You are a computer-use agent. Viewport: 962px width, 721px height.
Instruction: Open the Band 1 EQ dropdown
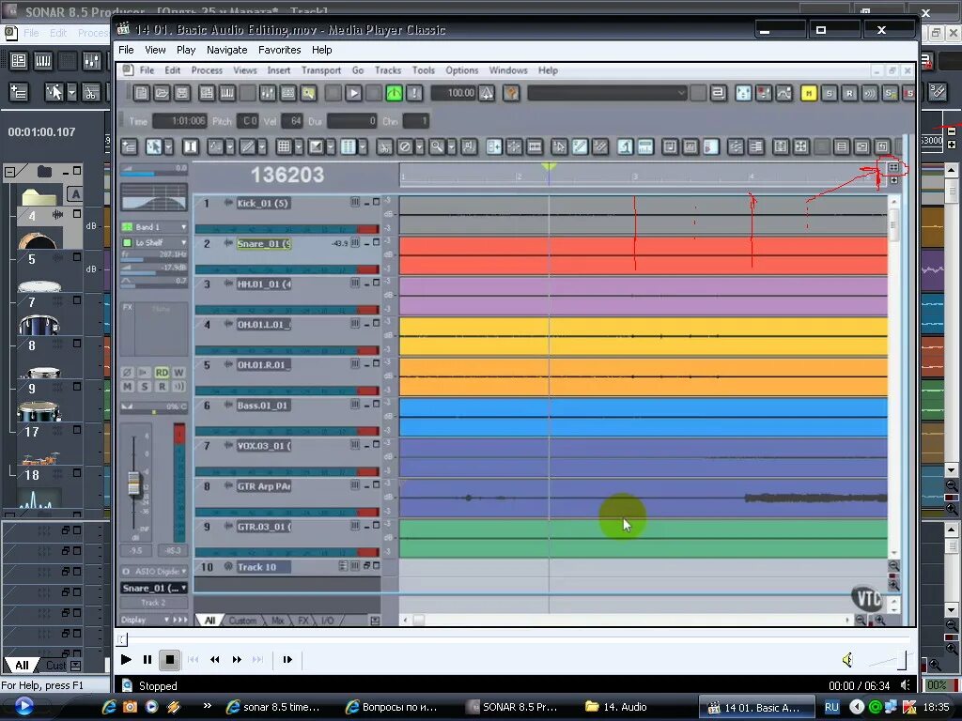(154, 227)
